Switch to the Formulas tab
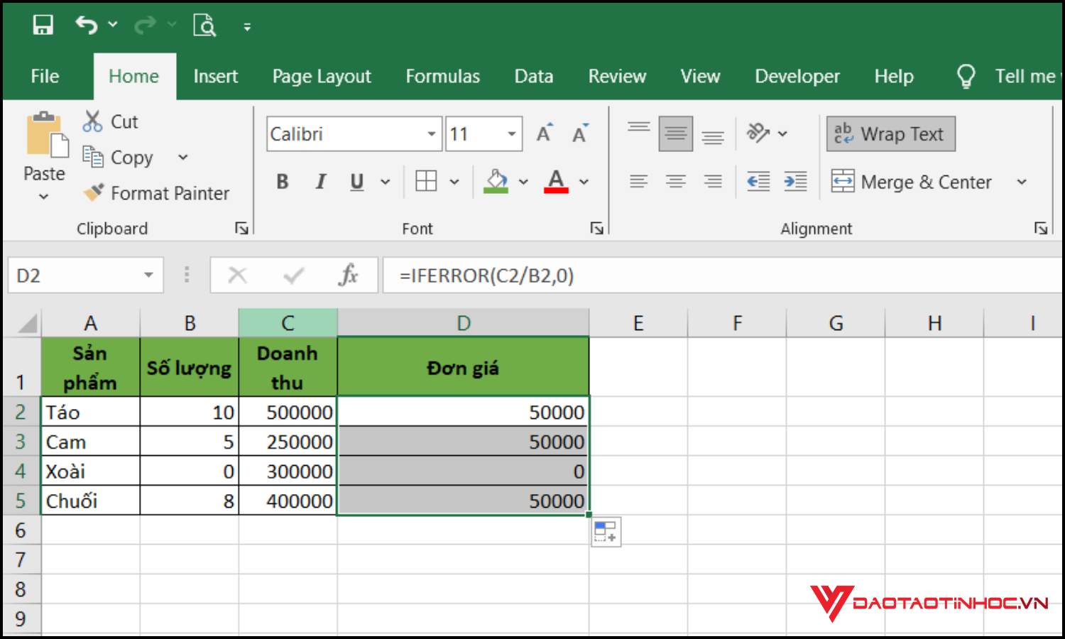This screenshot has width=1065, height=639. [x=442, y=76]
